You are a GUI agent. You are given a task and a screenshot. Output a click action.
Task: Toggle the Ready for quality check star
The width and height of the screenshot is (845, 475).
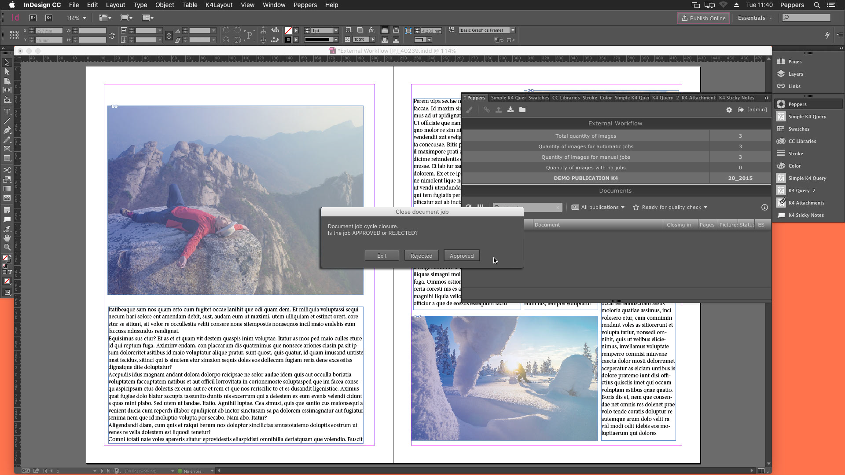point(636,207)
